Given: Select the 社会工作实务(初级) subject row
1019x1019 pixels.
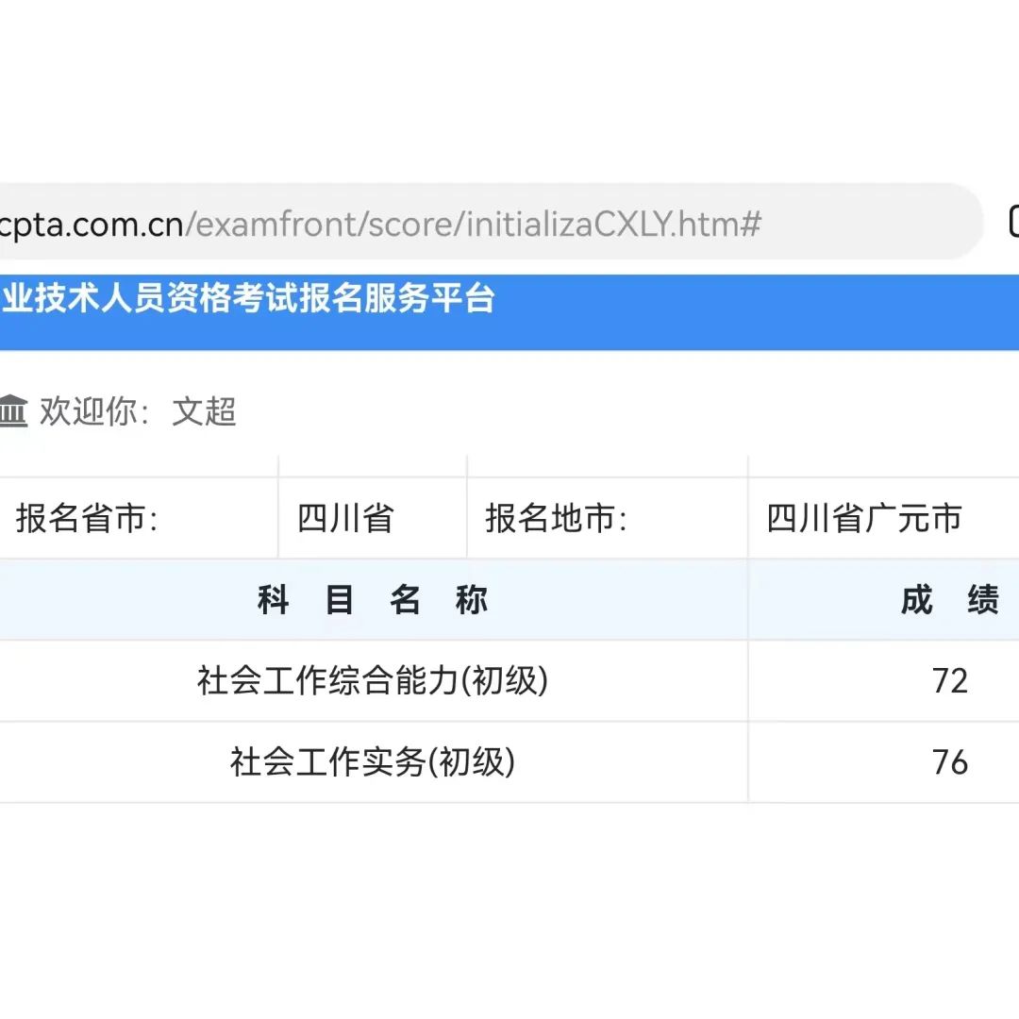Looking at the screenshot, I should point(373,762).
